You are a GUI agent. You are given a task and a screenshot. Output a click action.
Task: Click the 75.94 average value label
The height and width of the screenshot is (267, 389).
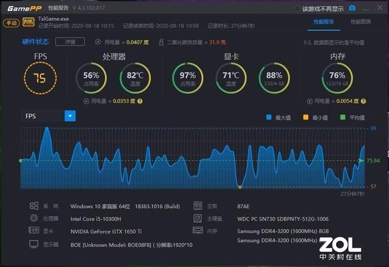click(x=373, y=161)
